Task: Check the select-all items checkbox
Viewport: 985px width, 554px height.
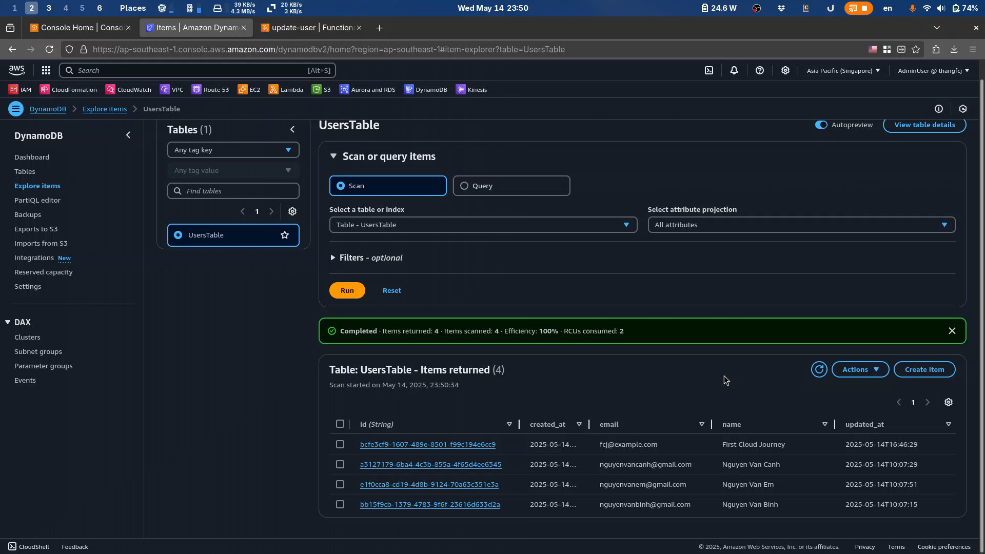Action: click(x=340, y=424)
